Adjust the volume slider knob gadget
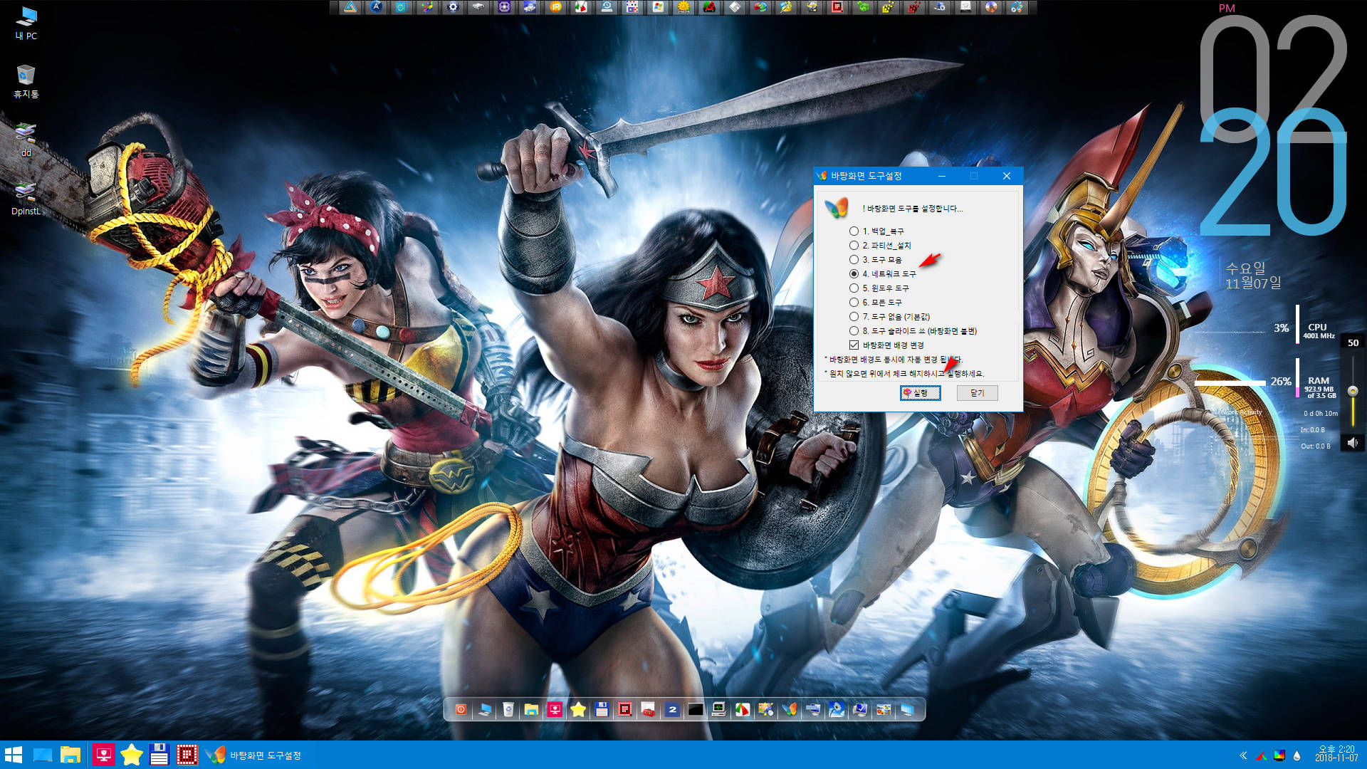 [x=1353, y=391]
